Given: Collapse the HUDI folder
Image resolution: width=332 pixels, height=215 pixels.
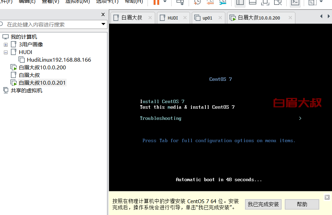Looking at the screenshot, I should click(x=6, y=52).
